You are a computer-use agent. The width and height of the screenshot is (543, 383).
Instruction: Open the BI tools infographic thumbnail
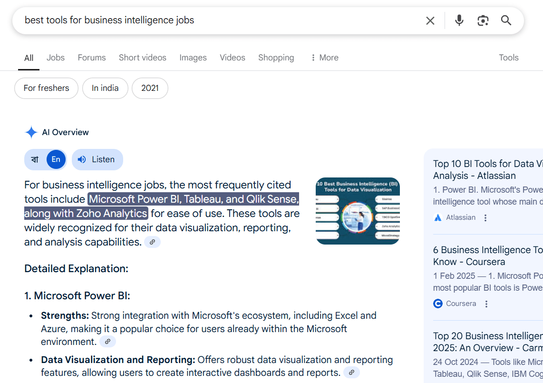click(358, 211)
